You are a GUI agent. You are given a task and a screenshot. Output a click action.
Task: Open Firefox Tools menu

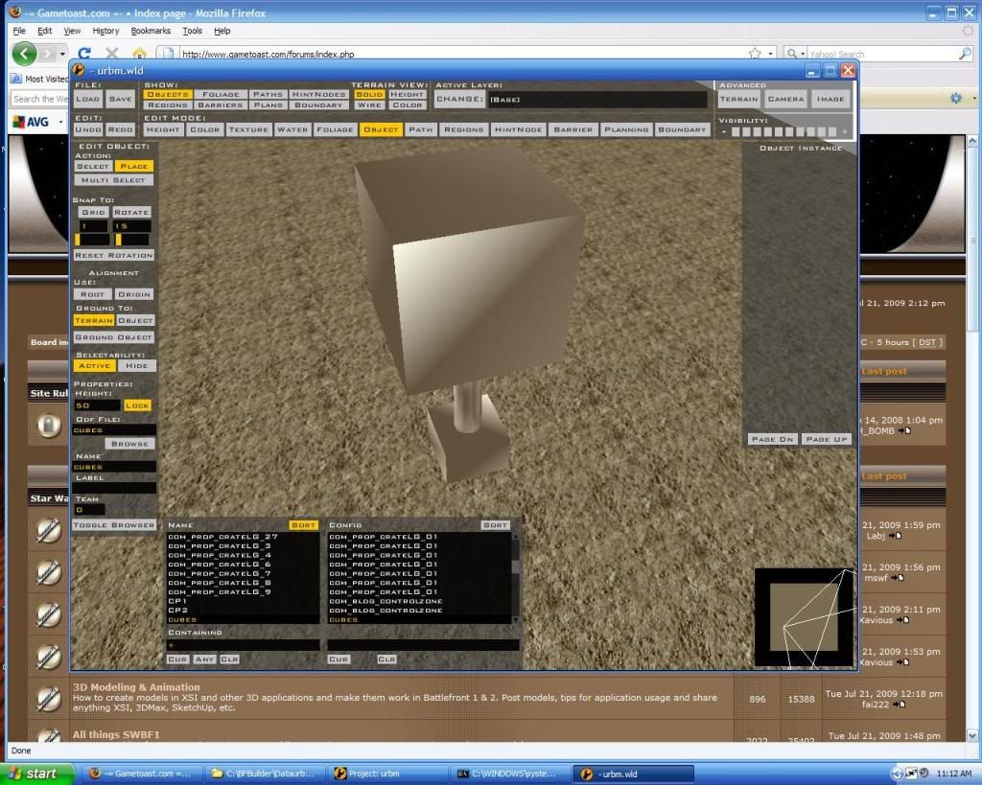tap(192, 31)
